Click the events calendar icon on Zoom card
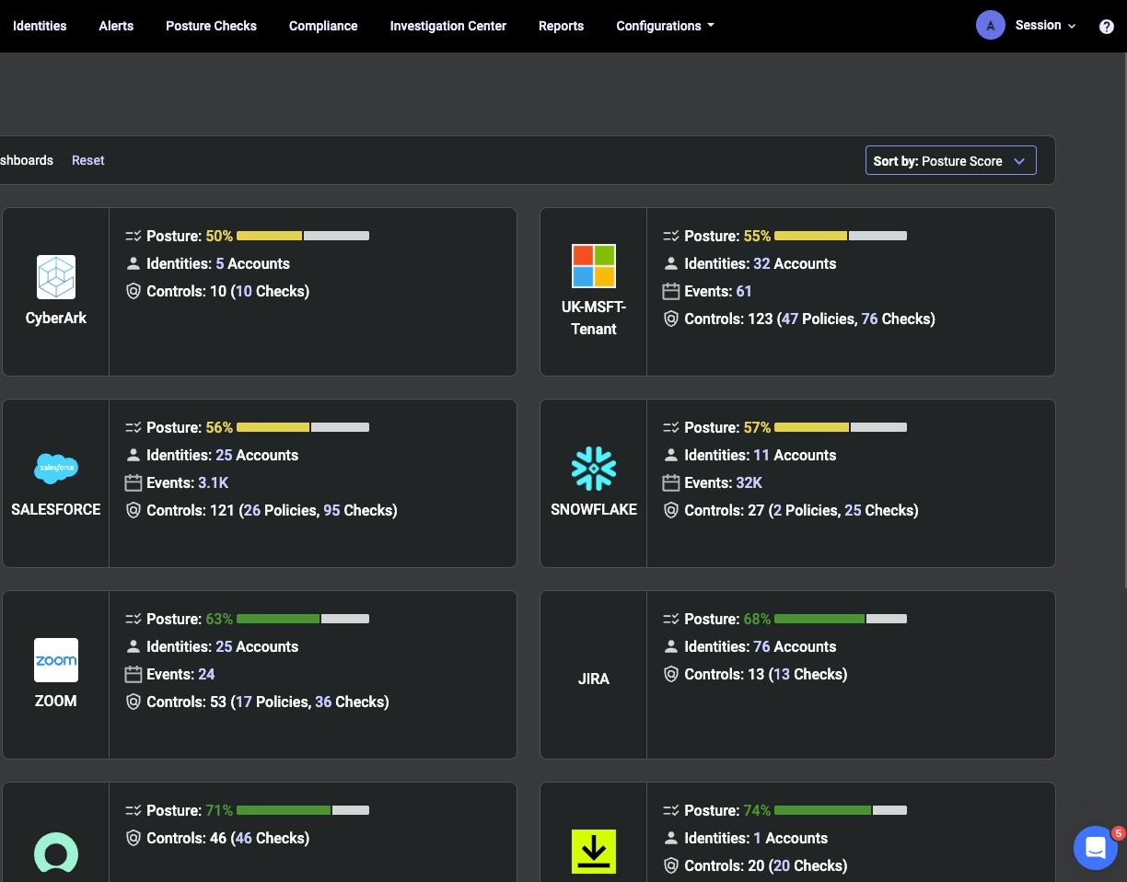Screen dimensions: 1127x882 tap(134, 674)
